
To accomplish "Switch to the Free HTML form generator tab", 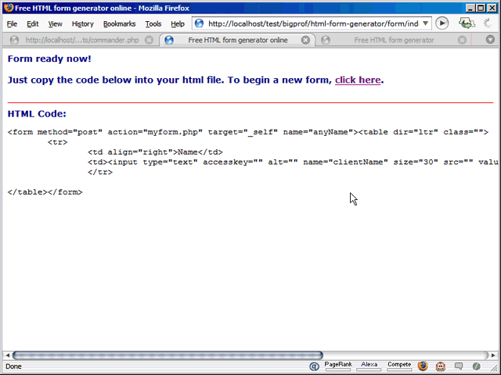I will coord(394,40).
